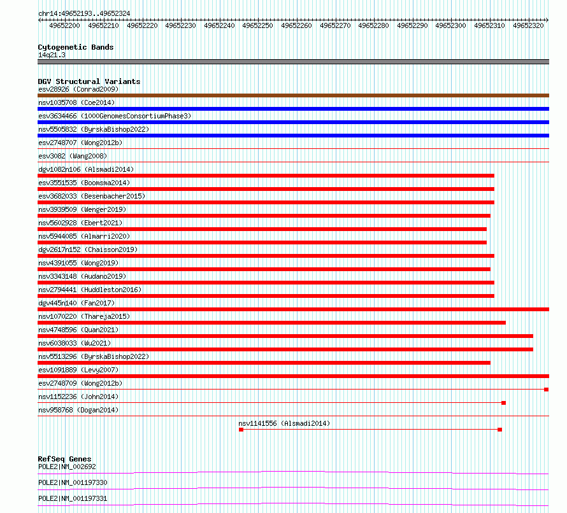Open esv3082 (Wang2008) variant entry
This screenshot has width=567, height=513.
click(x=73, y=156)
